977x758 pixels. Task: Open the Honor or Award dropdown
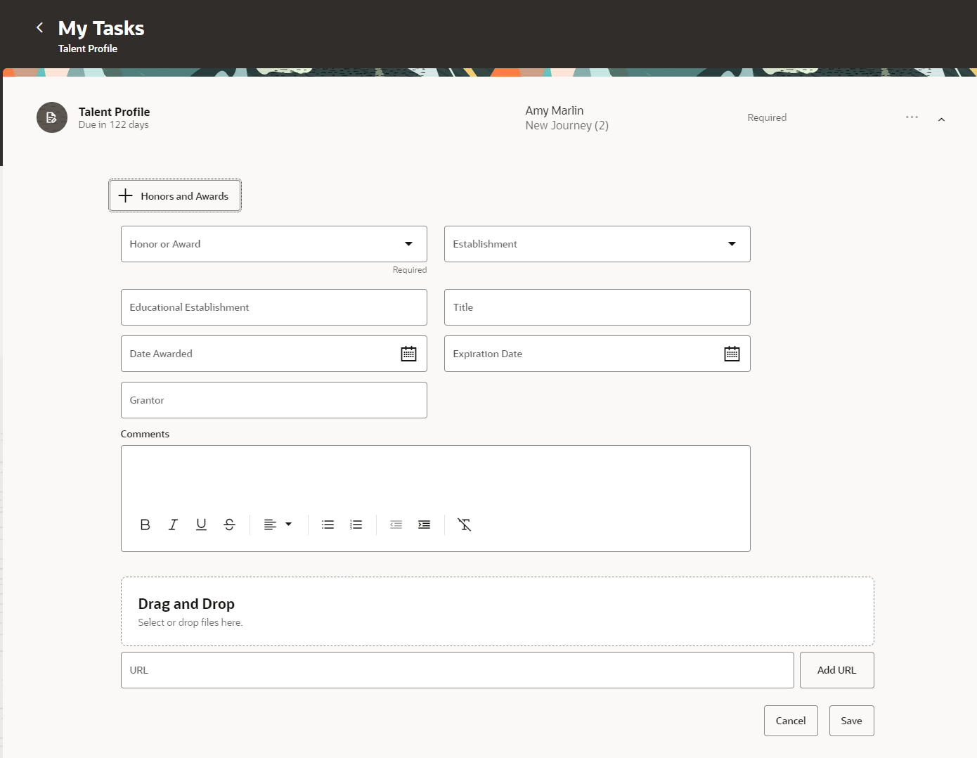tap(408, 243)
